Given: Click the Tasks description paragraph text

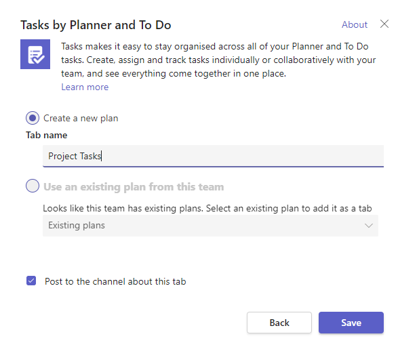Looking at the screenshot, I should (218, 60).
